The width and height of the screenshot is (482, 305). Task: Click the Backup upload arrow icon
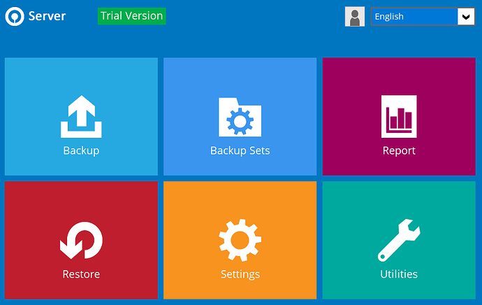tap(81, 116)
